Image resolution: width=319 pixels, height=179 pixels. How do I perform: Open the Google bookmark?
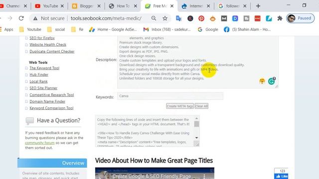(x=208, y=29)
